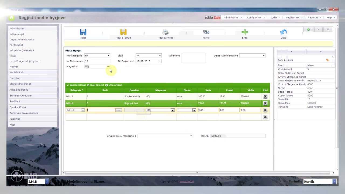Open Kerko binoculars search icon

[206, 32]
